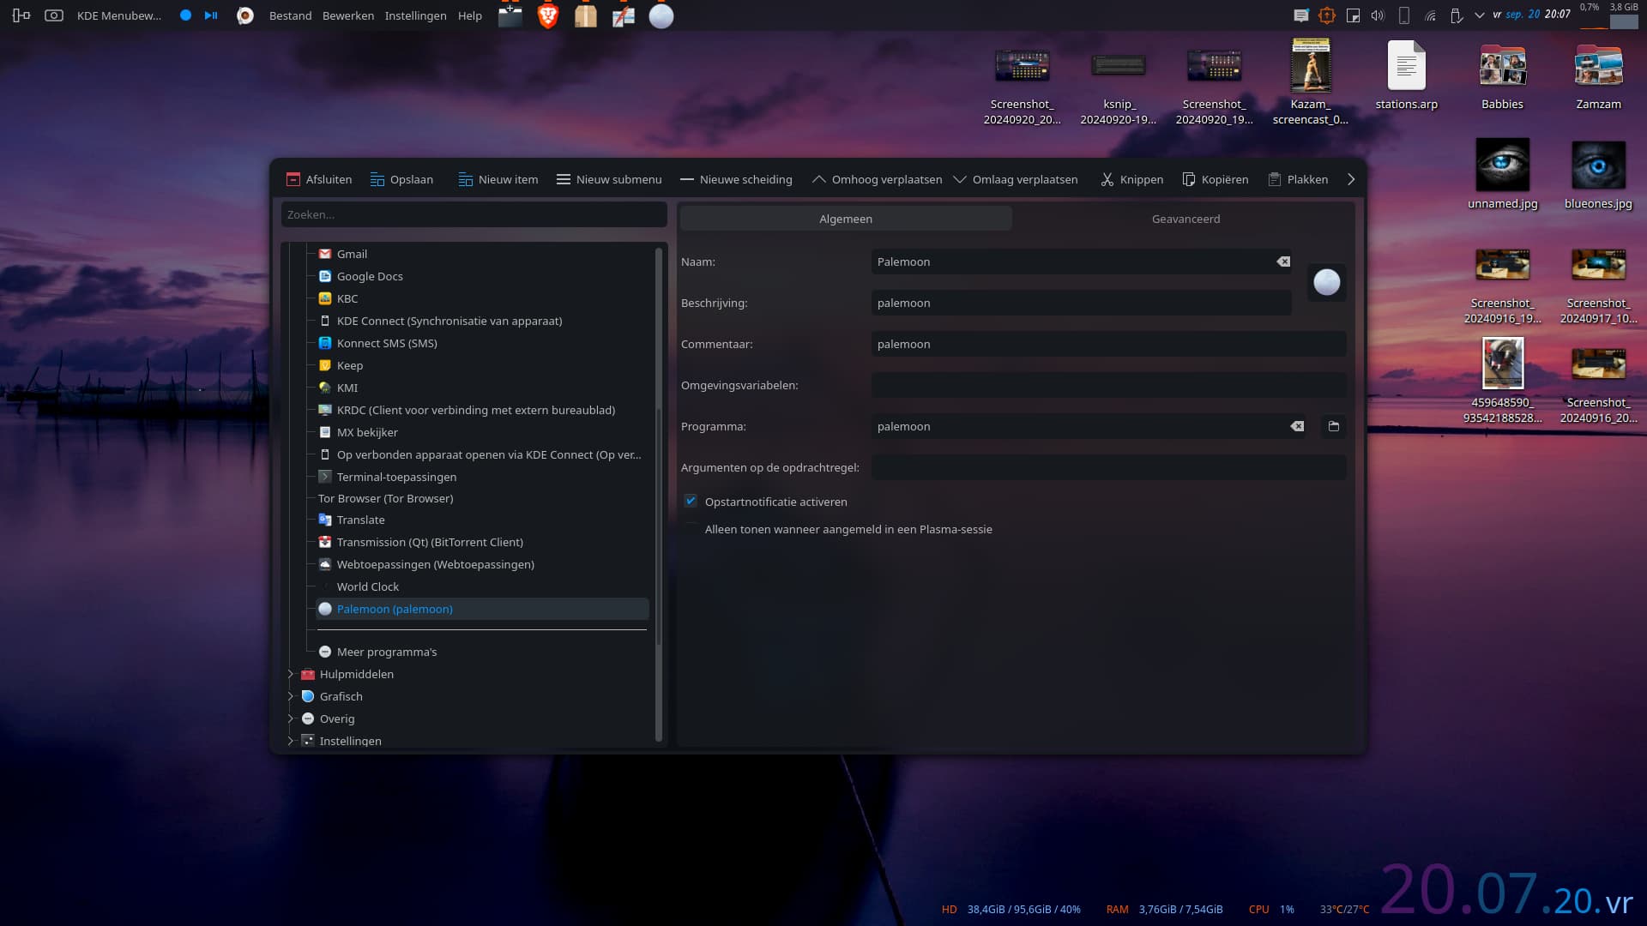
Task: Expand the Hulpmiddelen category
Action: point(291,674)
